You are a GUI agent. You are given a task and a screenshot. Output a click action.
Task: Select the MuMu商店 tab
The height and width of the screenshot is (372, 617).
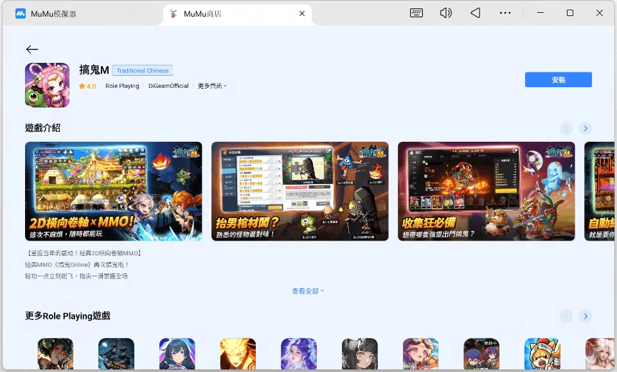coord(236,14)
